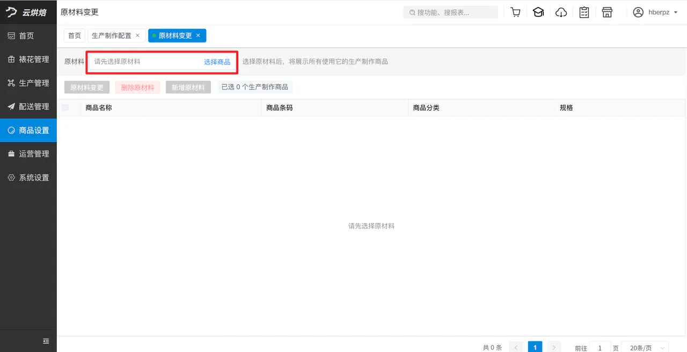Click the 删除原材料 button
The image size is (687, 352).
point(137,87)
